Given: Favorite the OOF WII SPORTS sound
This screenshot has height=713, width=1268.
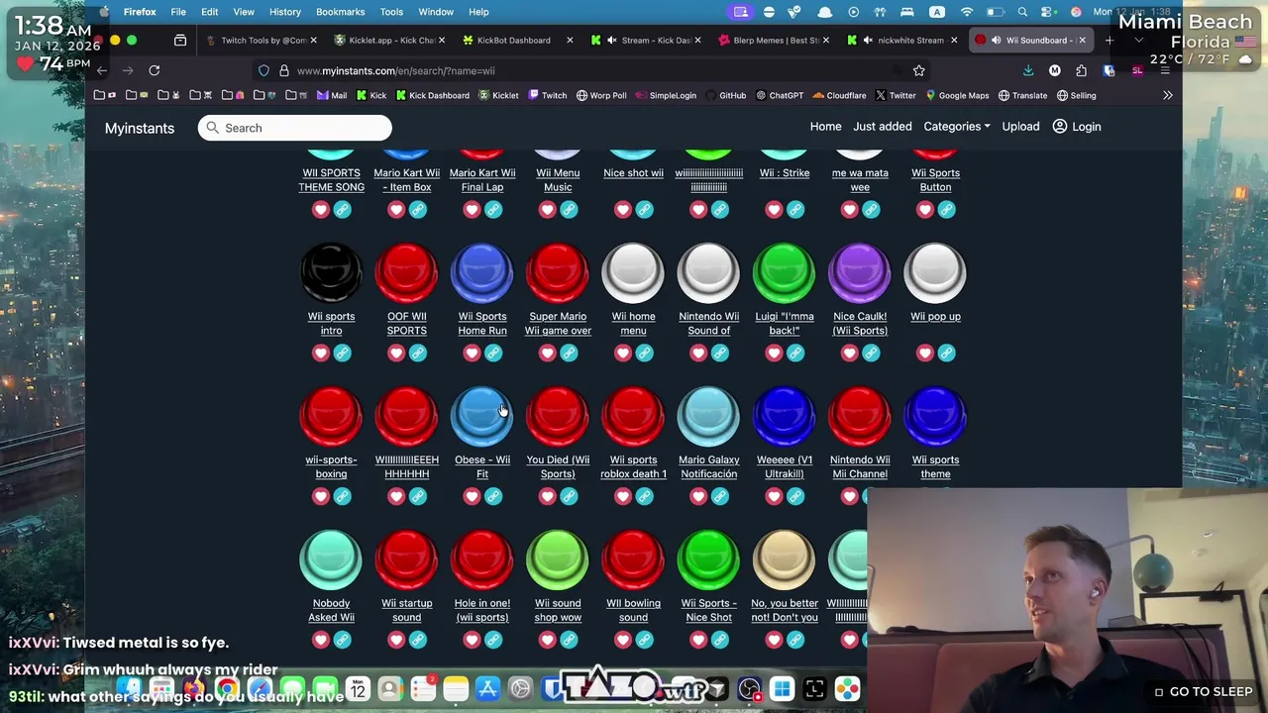Looking at the screenshot, I should (x=396, y=353).
